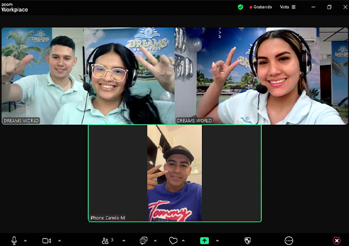Image resolution: width=349 pixels, height=246 pixels.
Task: Mute the microphone in the toolbar
Action: pos(14,240)
